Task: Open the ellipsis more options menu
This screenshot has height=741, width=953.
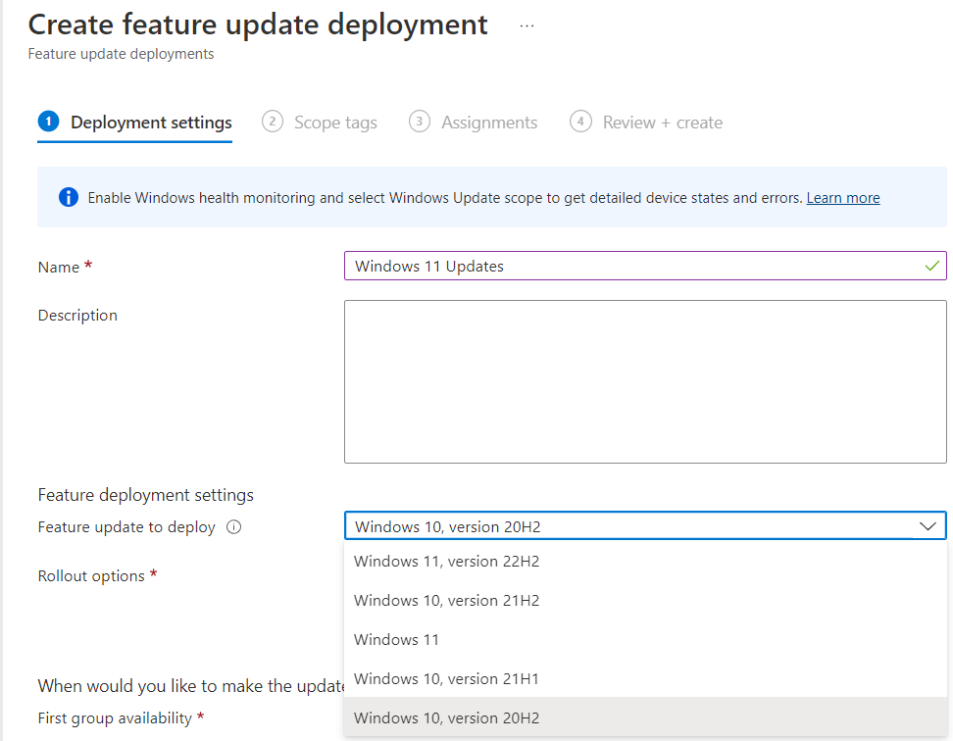Action: click(x=527, y=26)
